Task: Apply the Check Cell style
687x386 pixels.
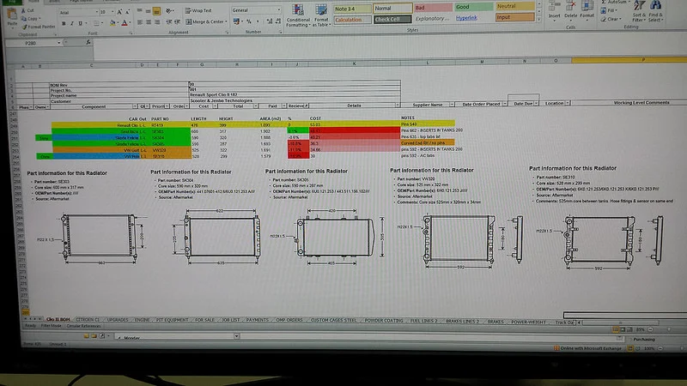Action: (392, 19)
